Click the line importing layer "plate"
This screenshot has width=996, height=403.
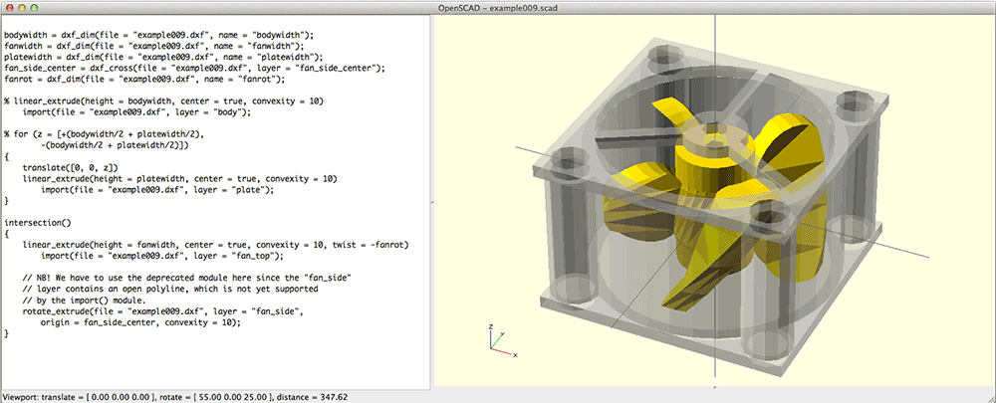point(144,189)
